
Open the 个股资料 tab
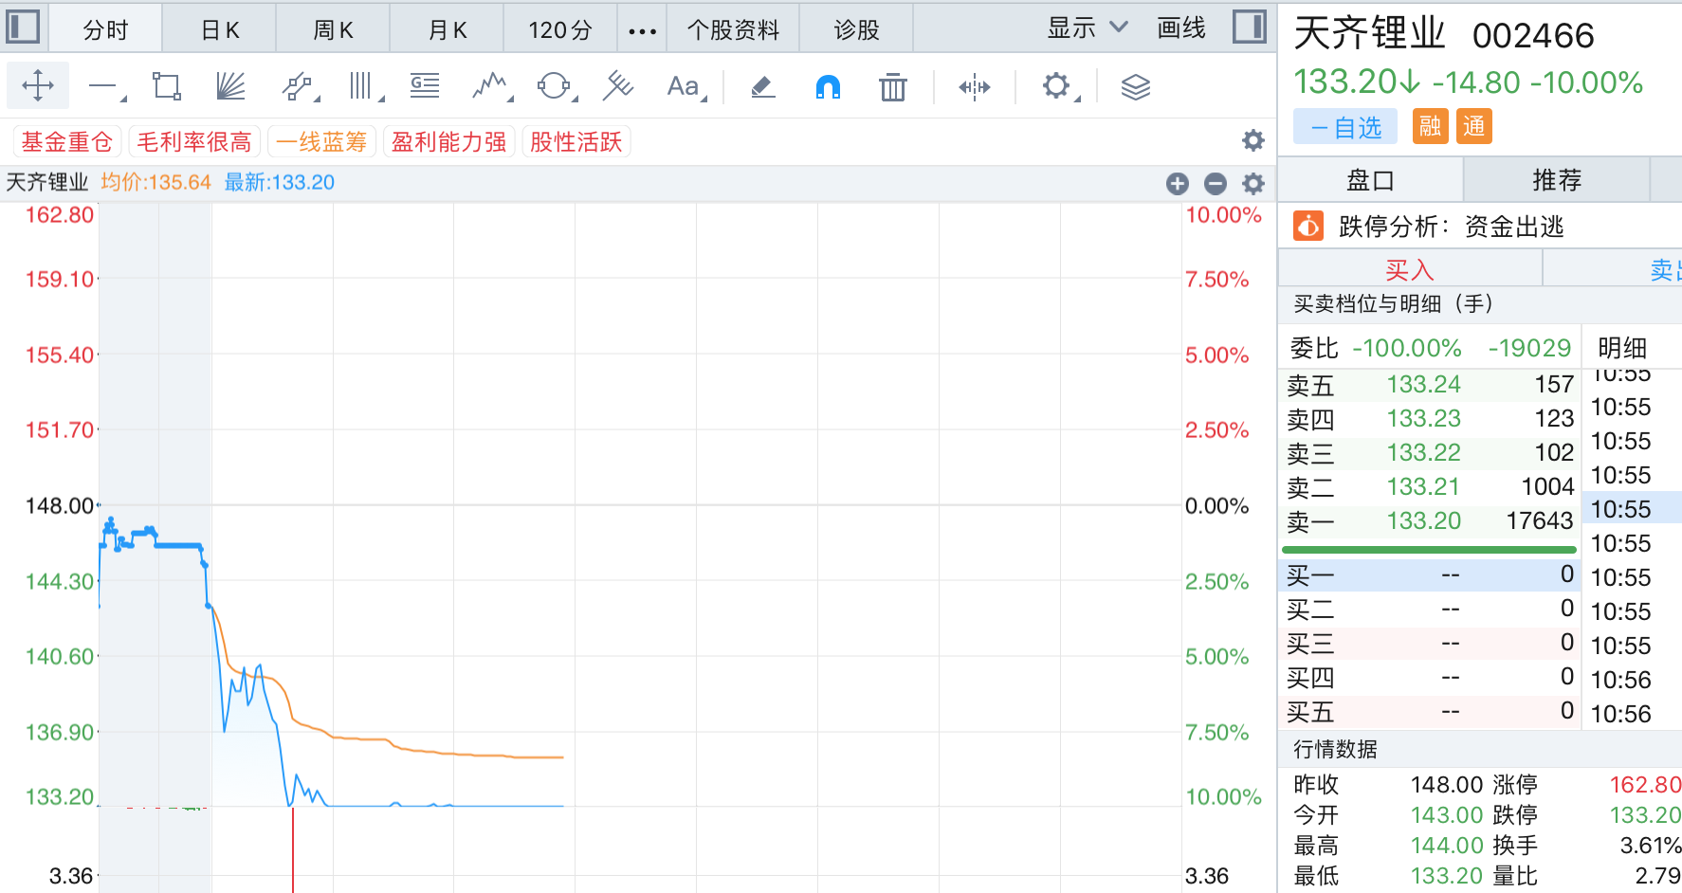[x=733, y=30]
